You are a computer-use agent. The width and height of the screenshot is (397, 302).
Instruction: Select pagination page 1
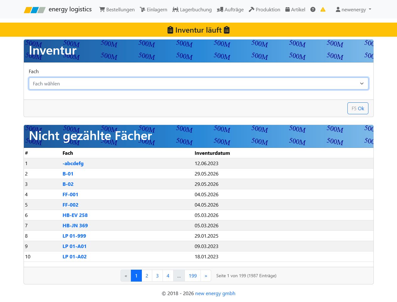tap(136, 276)
